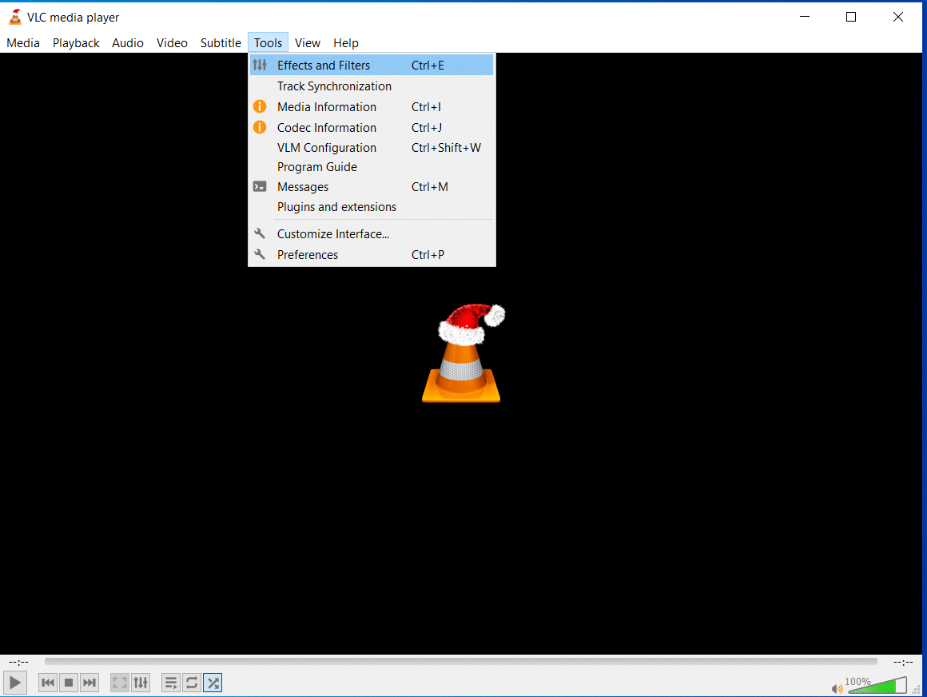
Task: Click the Messages console icon beside Messages
Action: 259,186
